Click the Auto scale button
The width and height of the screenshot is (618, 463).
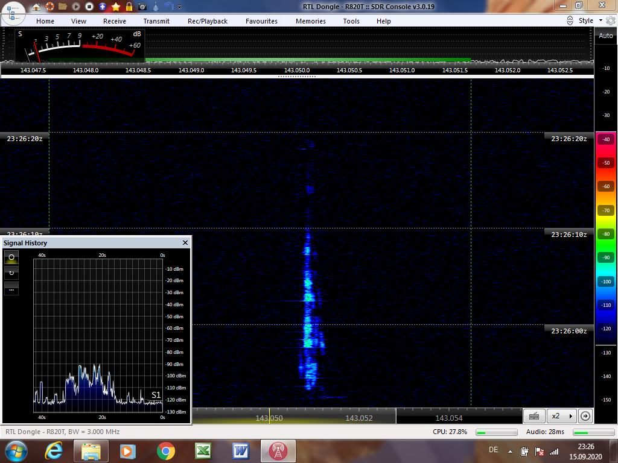[606, 36]
